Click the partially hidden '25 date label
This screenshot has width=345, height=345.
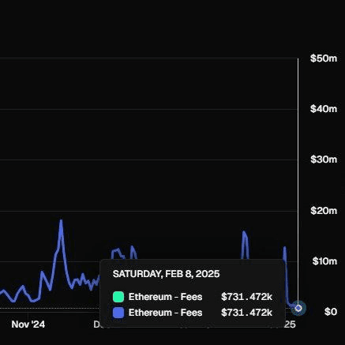click(290, 324)
